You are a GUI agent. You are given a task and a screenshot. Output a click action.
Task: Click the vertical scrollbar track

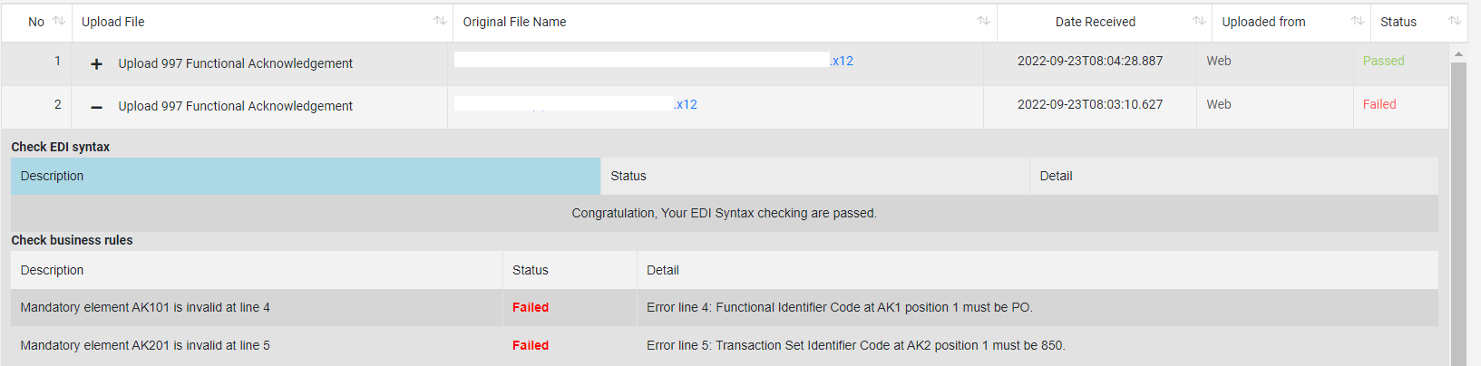point(1458,214)
